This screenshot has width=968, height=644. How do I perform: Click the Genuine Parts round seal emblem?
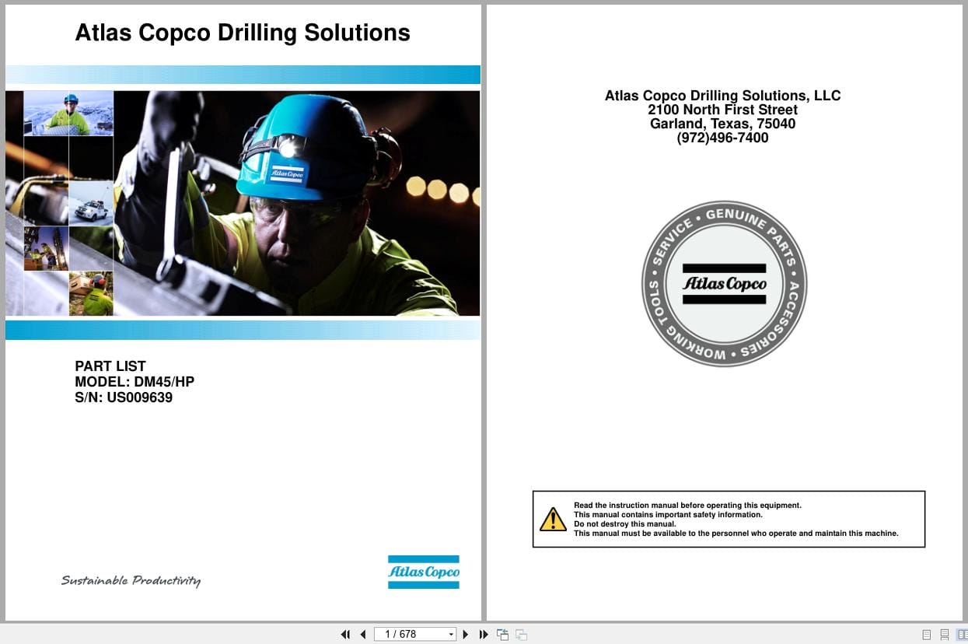[x=724, y=284]
